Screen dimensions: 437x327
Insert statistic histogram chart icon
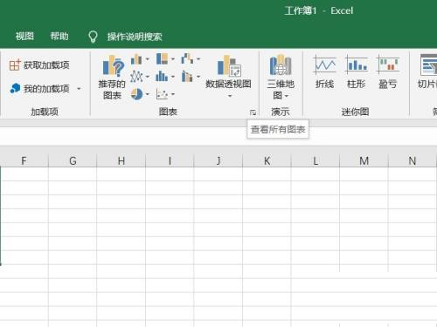(x=162, y=77)
